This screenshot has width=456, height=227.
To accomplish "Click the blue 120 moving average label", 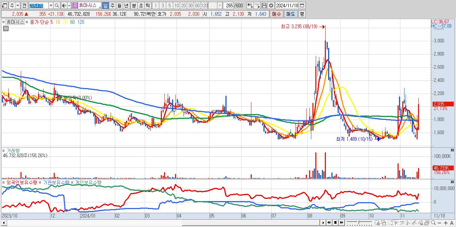I will click(81, 22).
